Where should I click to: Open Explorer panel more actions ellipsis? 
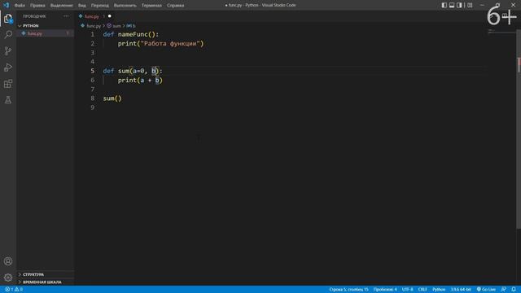pos(67,16)
